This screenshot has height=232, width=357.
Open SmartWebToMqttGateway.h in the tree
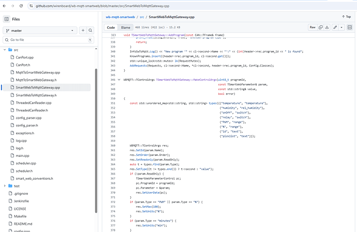pos(36,95)
